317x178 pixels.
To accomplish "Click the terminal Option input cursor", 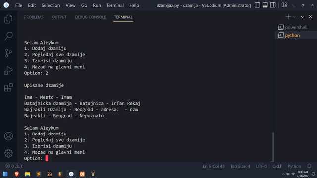I will click(x=47, y=158).
